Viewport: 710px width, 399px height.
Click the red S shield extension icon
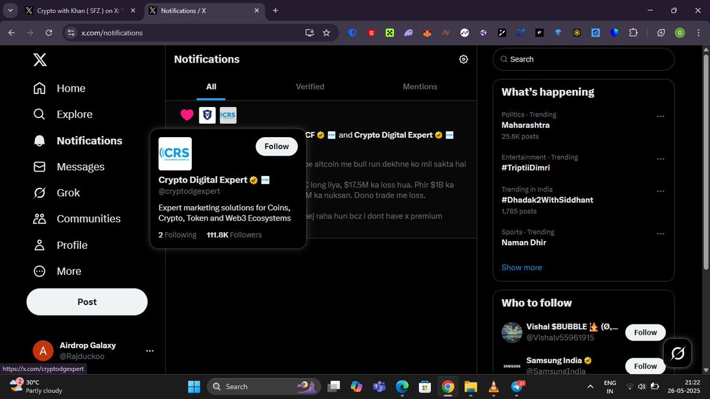[371, 33]
